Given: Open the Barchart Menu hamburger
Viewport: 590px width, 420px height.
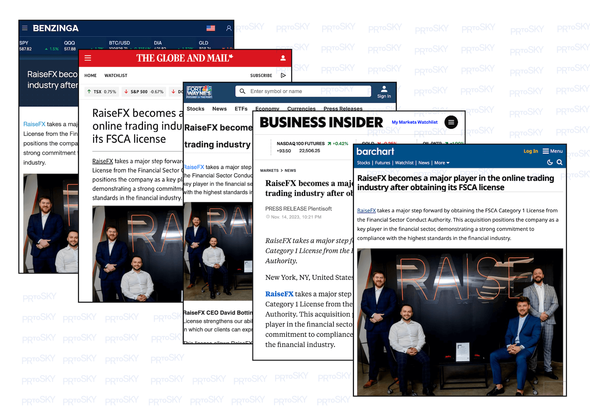Looking at the screenshot, I should pos(552,151).
